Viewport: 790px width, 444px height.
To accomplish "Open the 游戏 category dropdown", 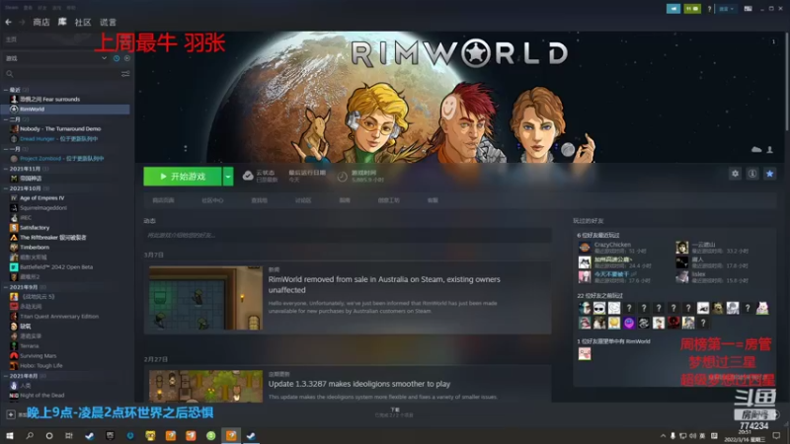I will point(56,58).
